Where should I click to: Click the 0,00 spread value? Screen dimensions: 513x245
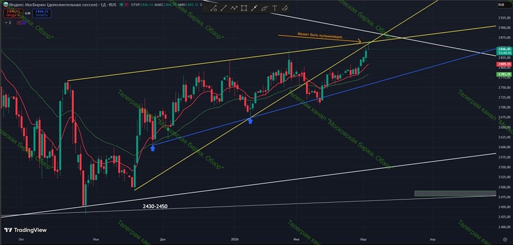28,13
